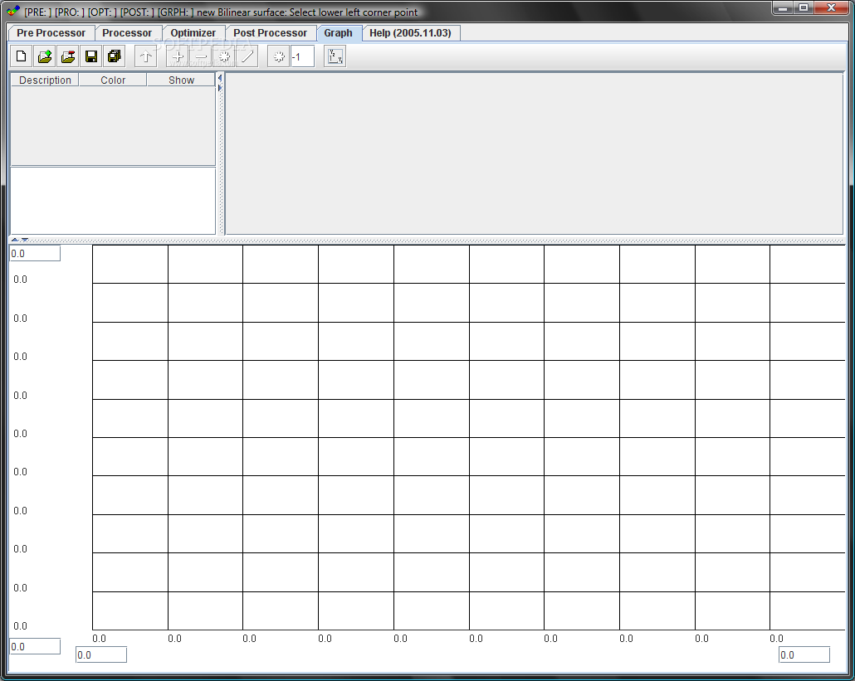Select the Graph tab
This screenshot has width=855, height=681.
pos(338,32)
